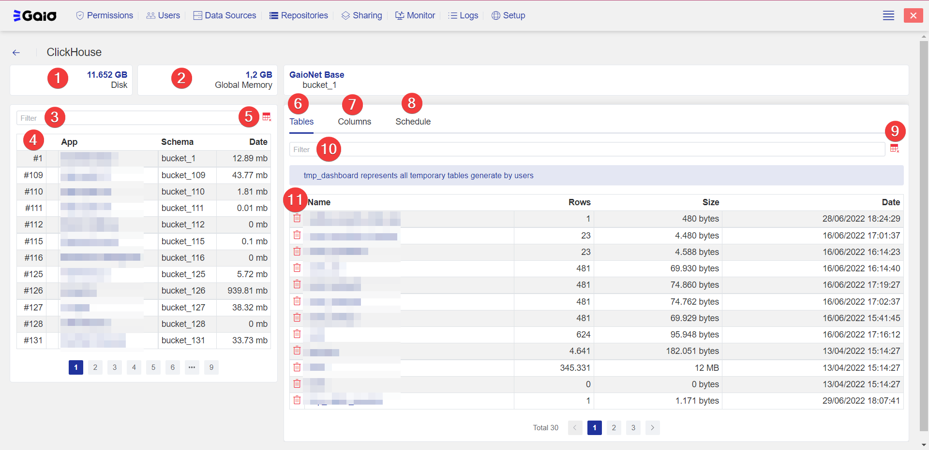The width and height of the screenshot is (929, 450).
Task: Sort tables by Rows column header
Action: pyautogui.click(x=579, y=202)
